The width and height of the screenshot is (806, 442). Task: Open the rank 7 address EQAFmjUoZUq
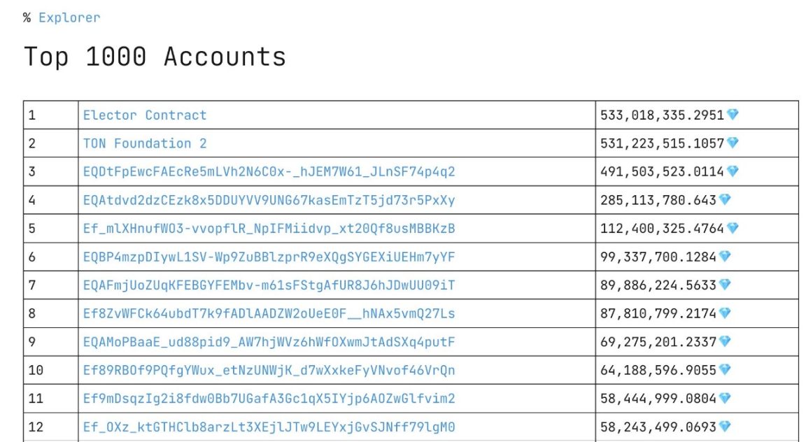pyautogui.click(x=269, y=285)
